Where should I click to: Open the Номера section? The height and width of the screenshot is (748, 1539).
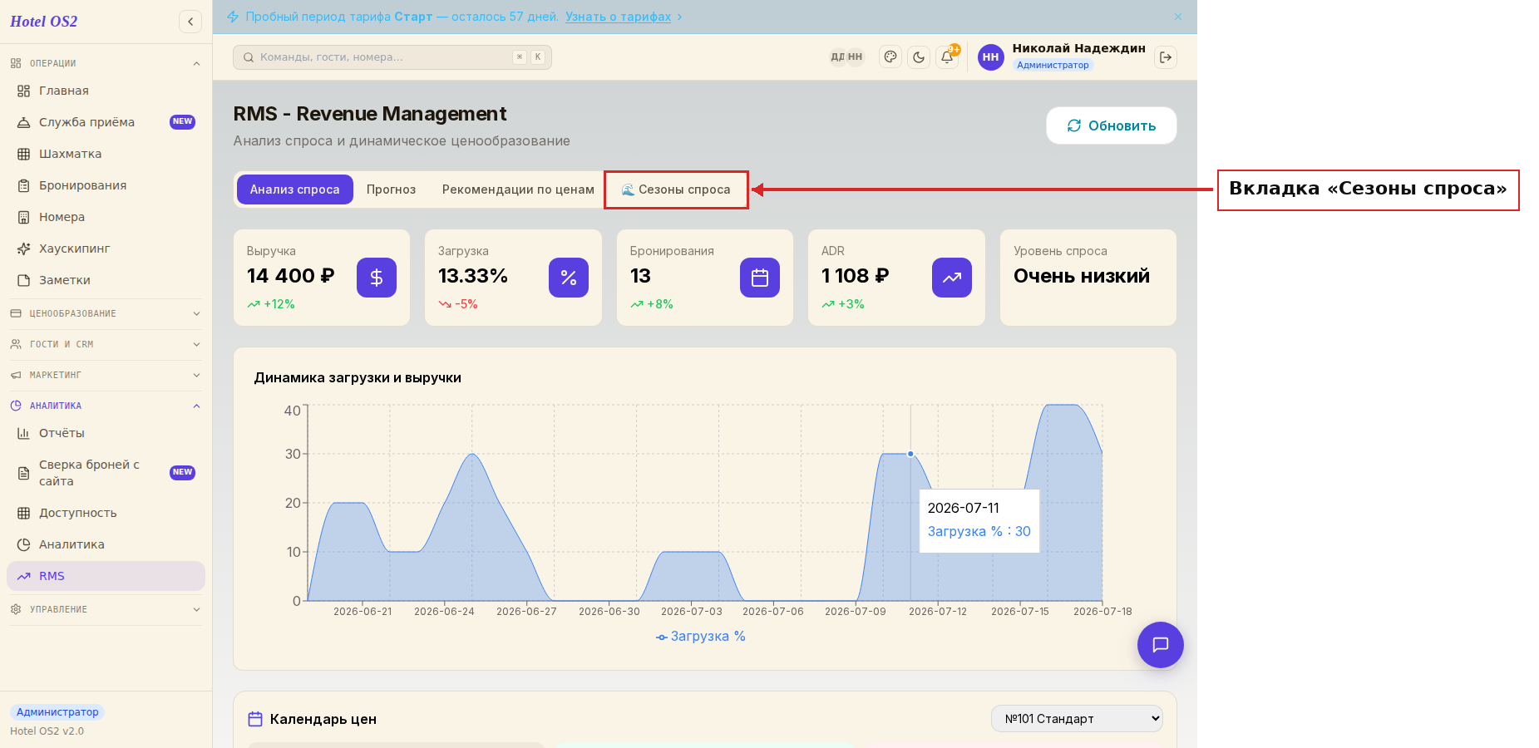pos(106,217)
